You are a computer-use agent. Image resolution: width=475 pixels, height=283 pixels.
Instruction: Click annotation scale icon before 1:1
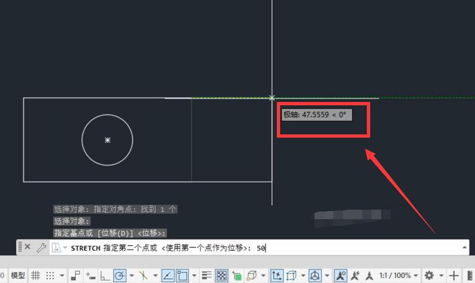click(x=369, y=276)
